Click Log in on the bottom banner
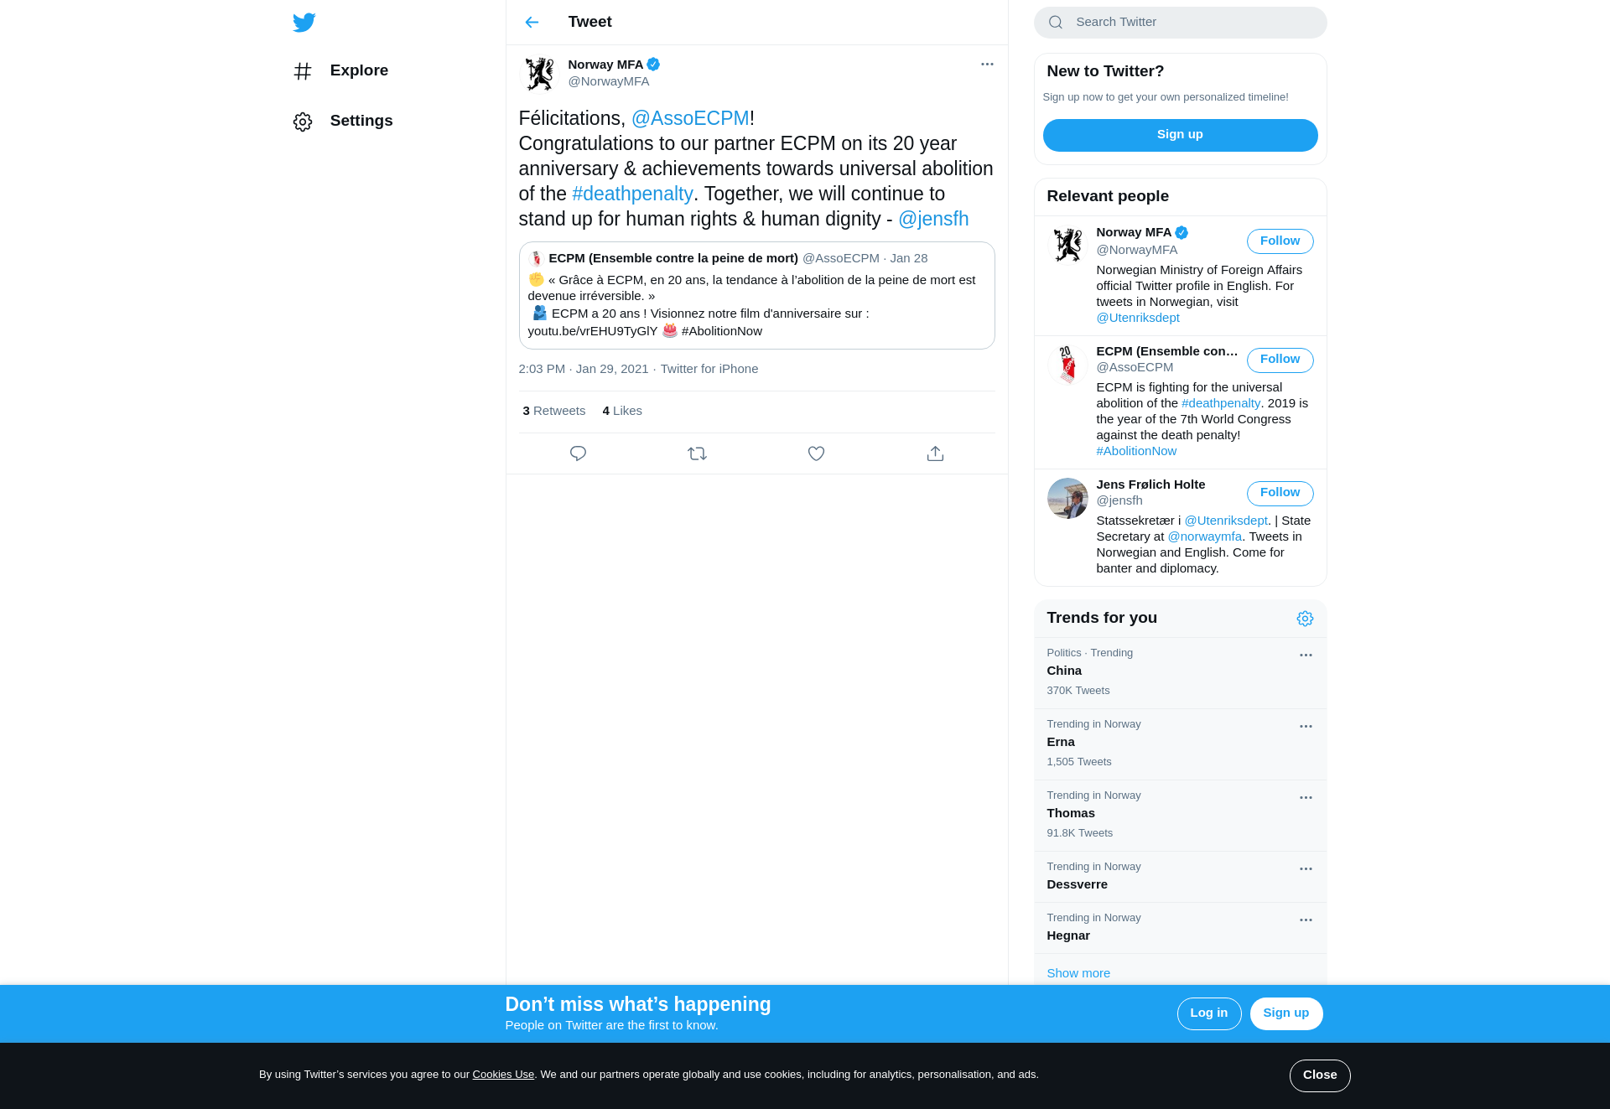1610x1109 pixels. 1208,1013
